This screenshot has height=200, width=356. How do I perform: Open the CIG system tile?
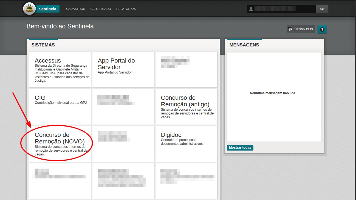pyautogui.click(x=60, y=107)
